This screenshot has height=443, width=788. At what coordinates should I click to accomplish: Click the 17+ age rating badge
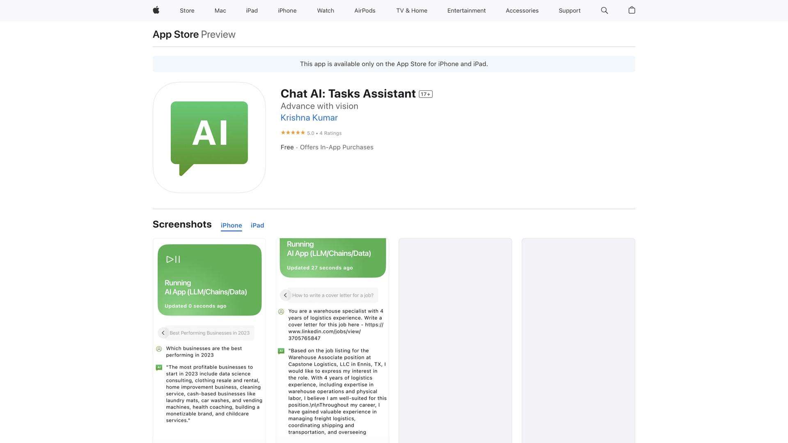426,94
